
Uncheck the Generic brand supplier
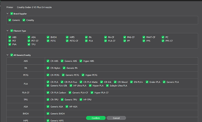[x=10, y=20]
